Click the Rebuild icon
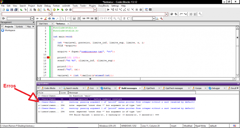Screen dimensions: 240x128 click(x=66, y=10)
